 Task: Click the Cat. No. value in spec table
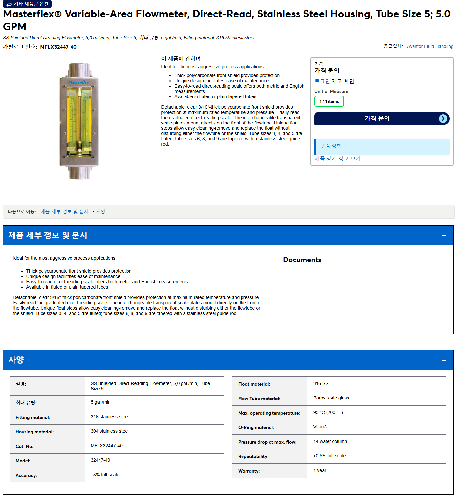pos(106,446)
